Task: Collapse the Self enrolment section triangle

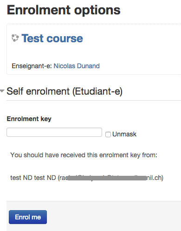Action: pos(2,91)
